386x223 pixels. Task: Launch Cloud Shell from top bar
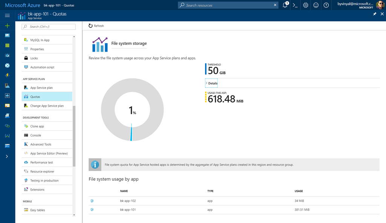pos(296,5)
